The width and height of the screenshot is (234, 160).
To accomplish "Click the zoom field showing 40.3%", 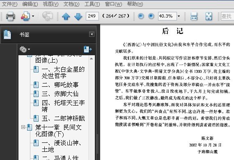I will click(167, 16).
